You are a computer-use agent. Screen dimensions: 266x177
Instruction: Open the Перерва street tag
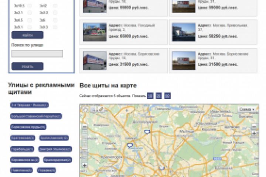[x=46, y=170]
